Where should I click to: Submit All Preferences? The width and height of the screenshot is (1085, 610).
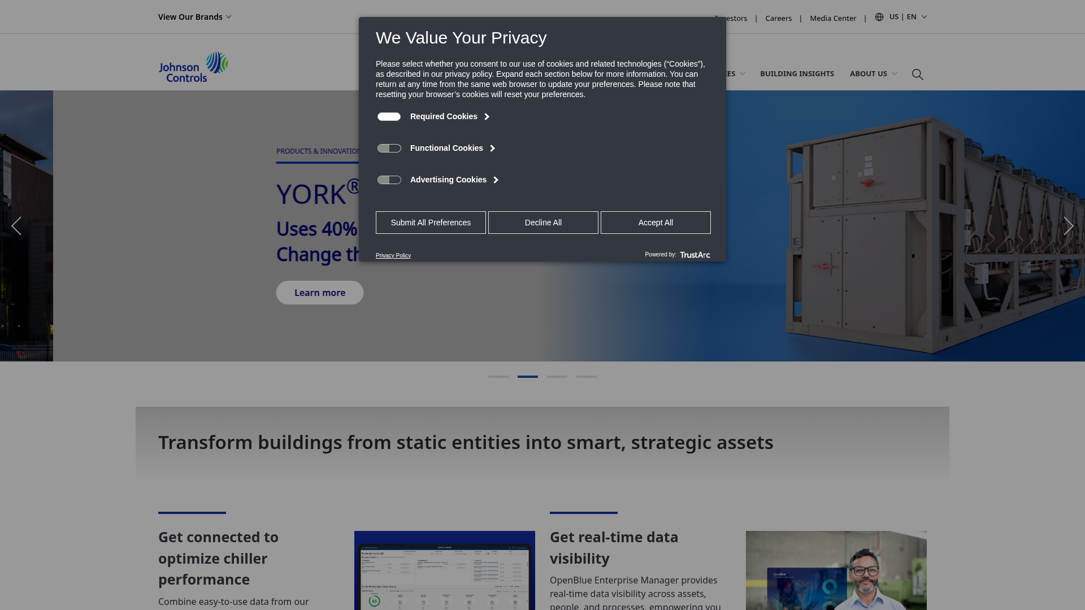[431, 222]
